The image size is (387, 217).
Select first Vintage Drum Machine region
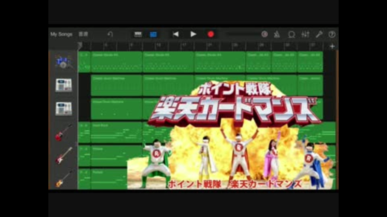pos(117,109)
